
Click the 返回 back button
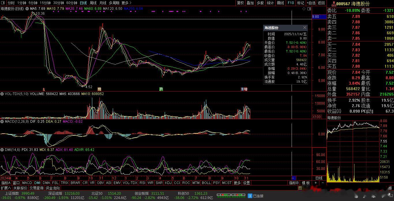tap(321, 3)
